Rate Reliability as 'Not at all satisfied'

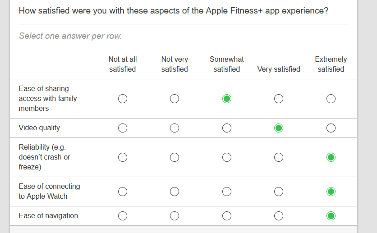tap(123, 157)
